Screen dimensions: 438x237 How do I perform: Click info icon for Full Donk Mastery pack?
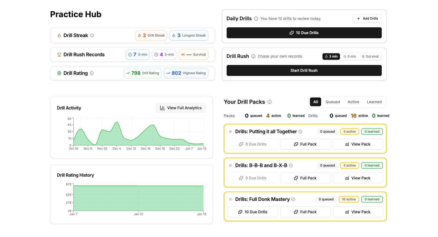(x=293, y=199)
